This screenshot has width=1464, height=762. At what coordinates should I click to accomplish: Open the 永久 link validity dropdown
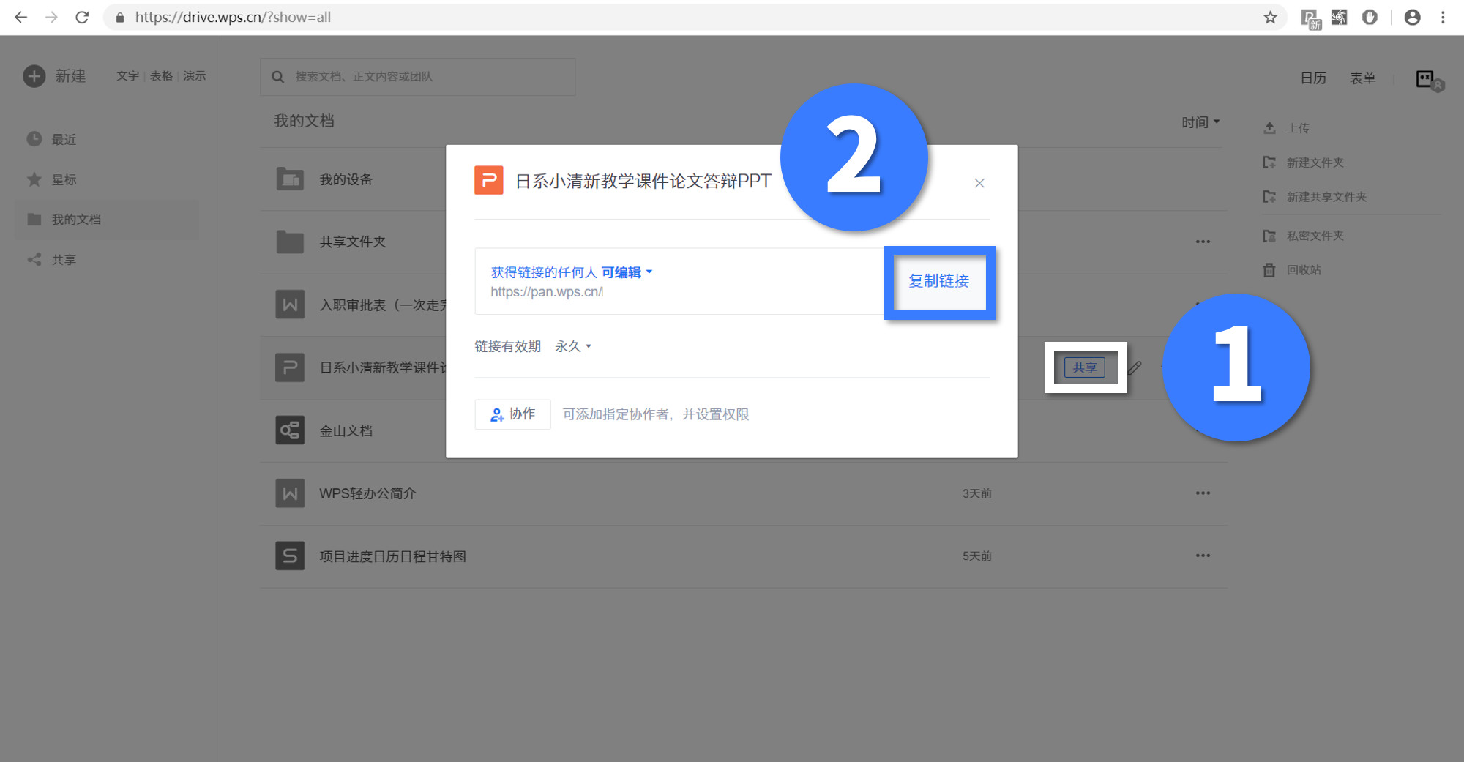(572, 345)
